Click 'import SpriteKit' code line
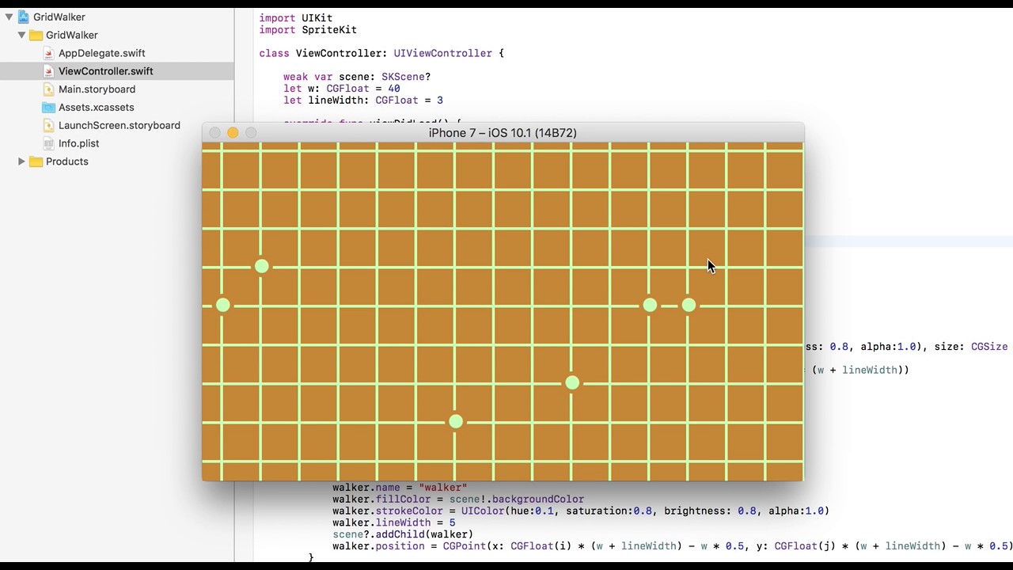 click(x=308, y=30)
